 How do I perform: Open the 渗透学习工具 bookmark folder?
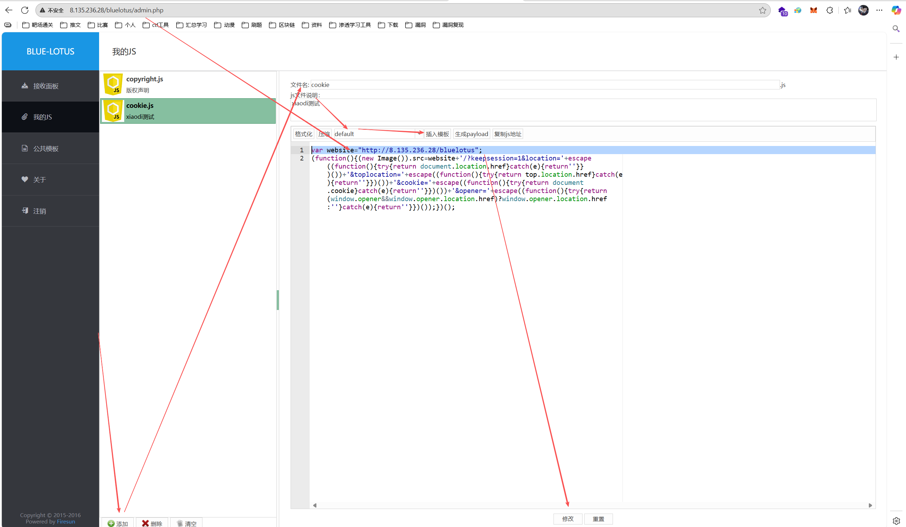[350, 25]
